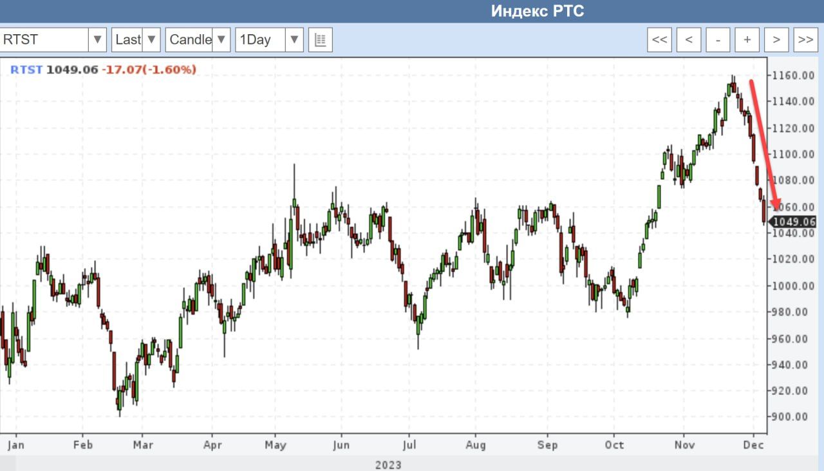Click the 1049.06 current price tag
The image size is (824, 471).
point(793,222)
